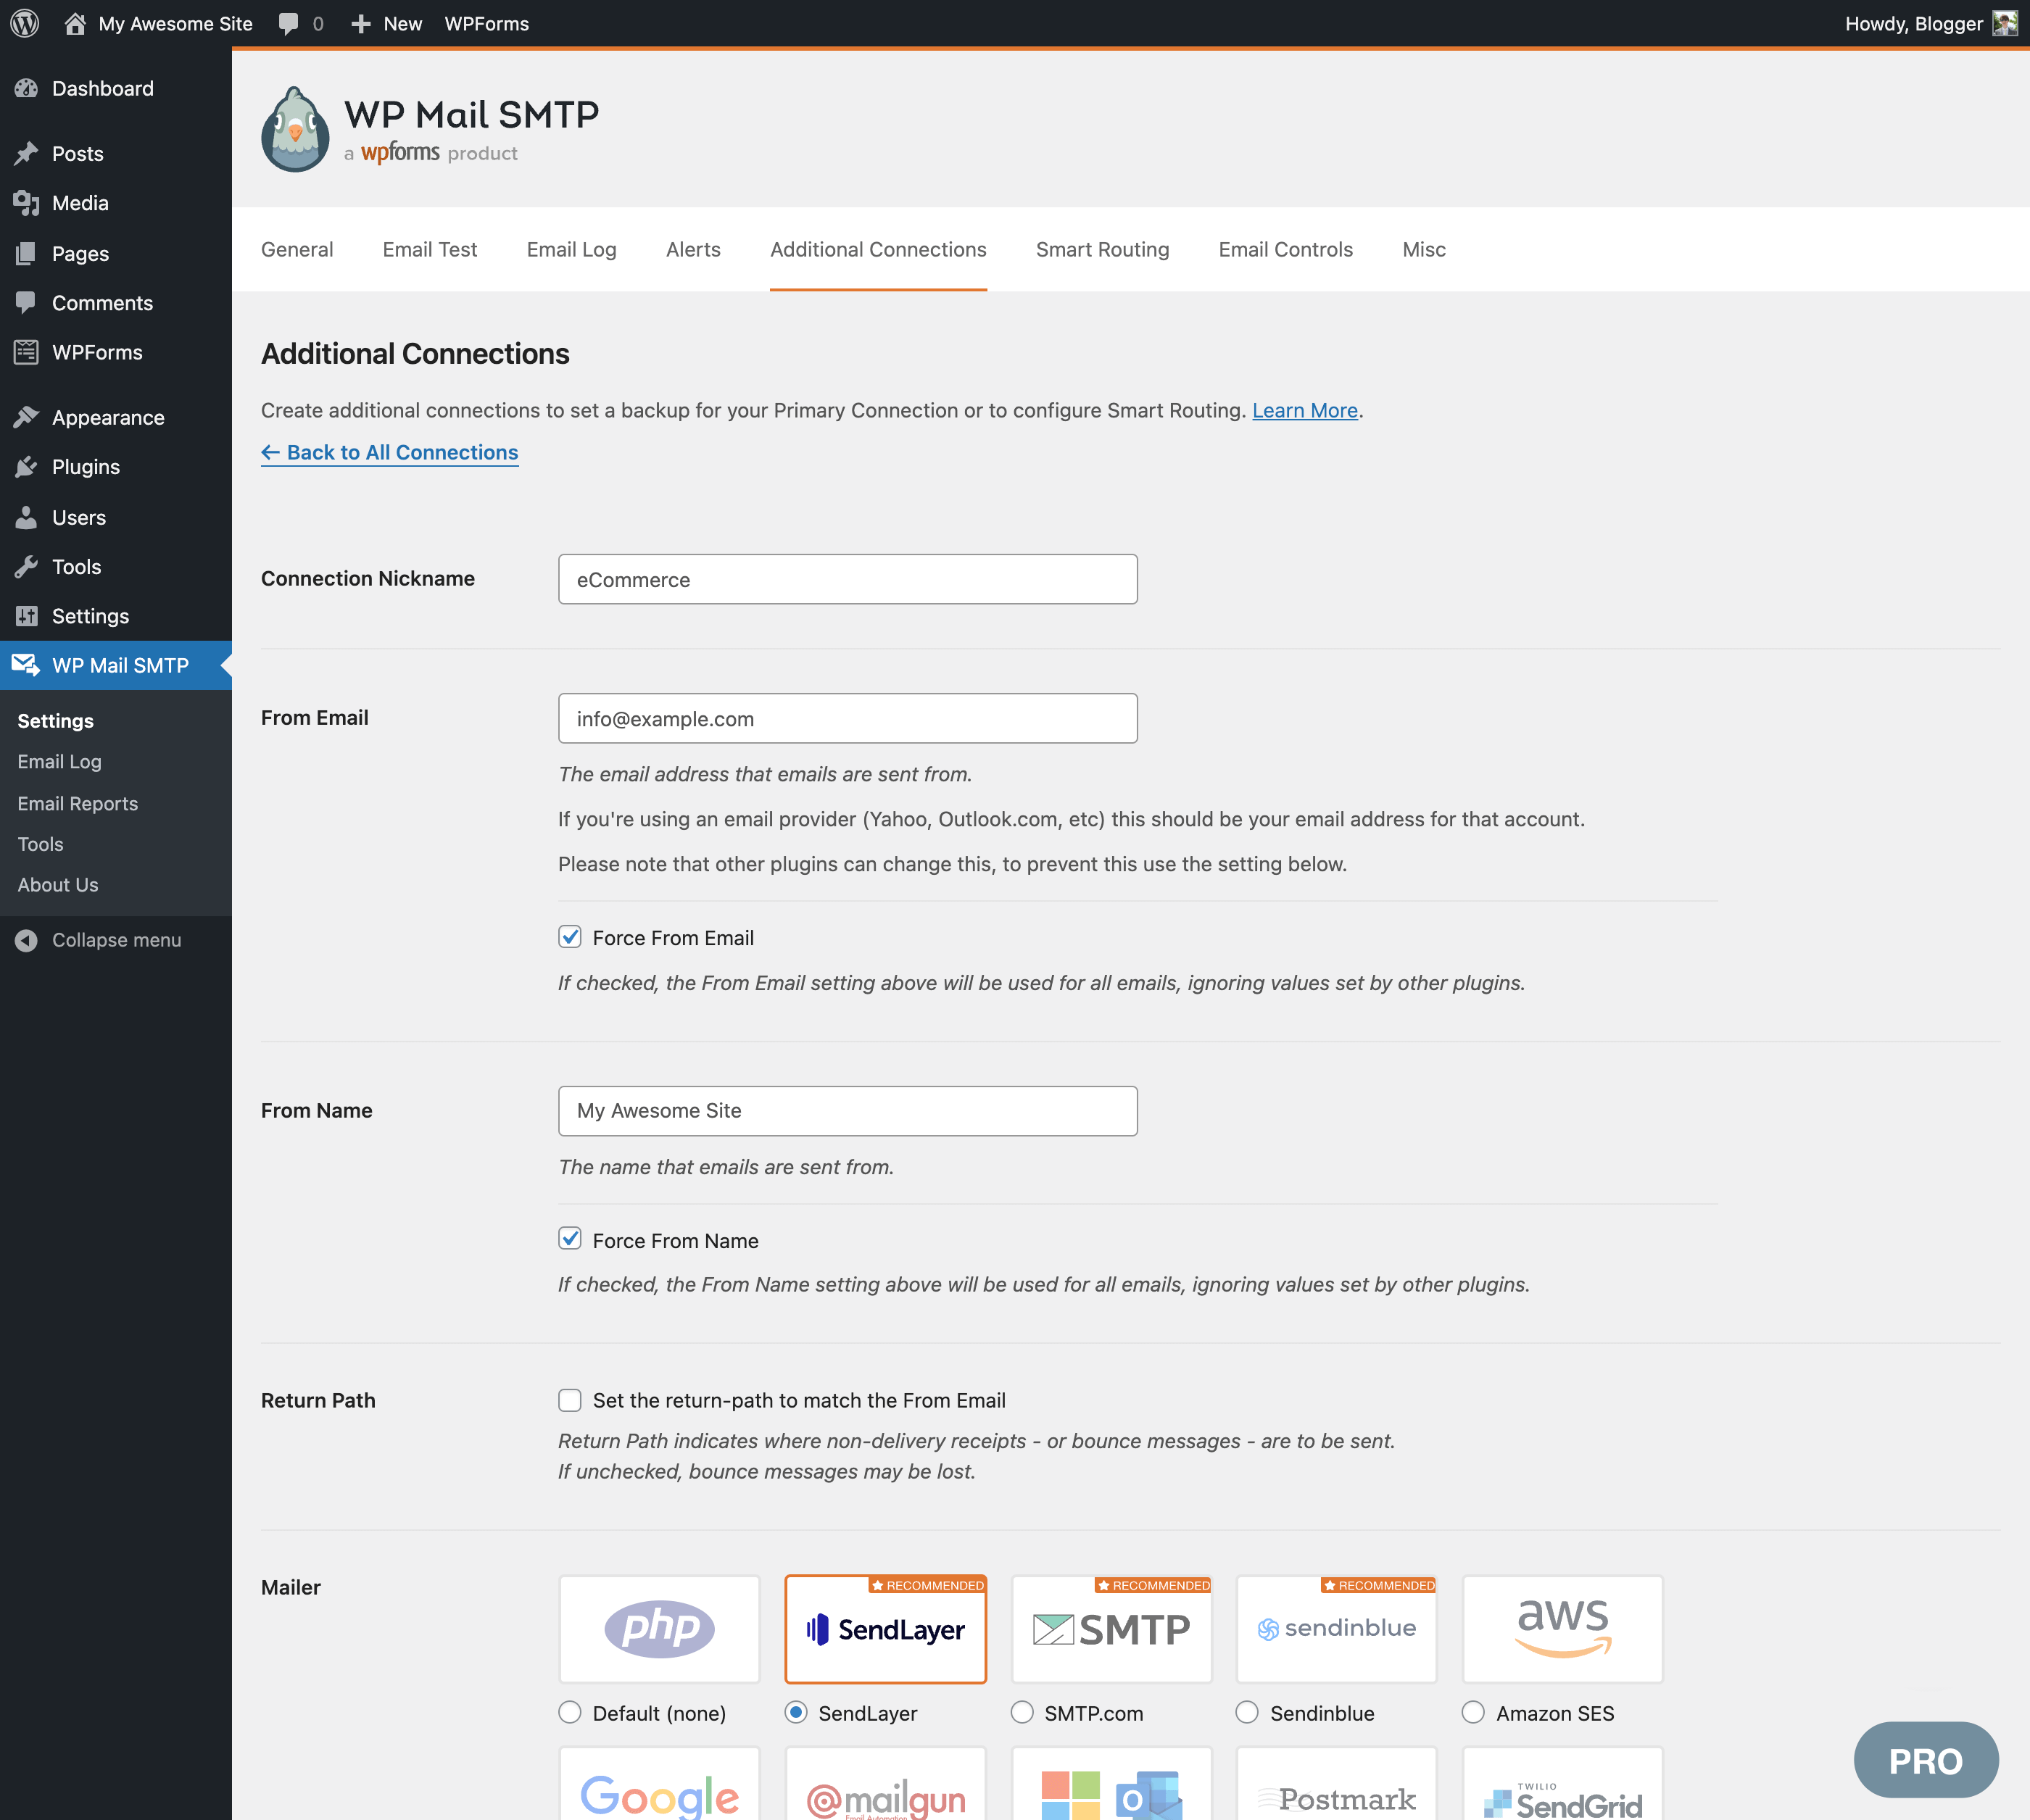Click the Learn More link
This screenshot has height=1820, width=2030.
click(x=1305, y=410)
